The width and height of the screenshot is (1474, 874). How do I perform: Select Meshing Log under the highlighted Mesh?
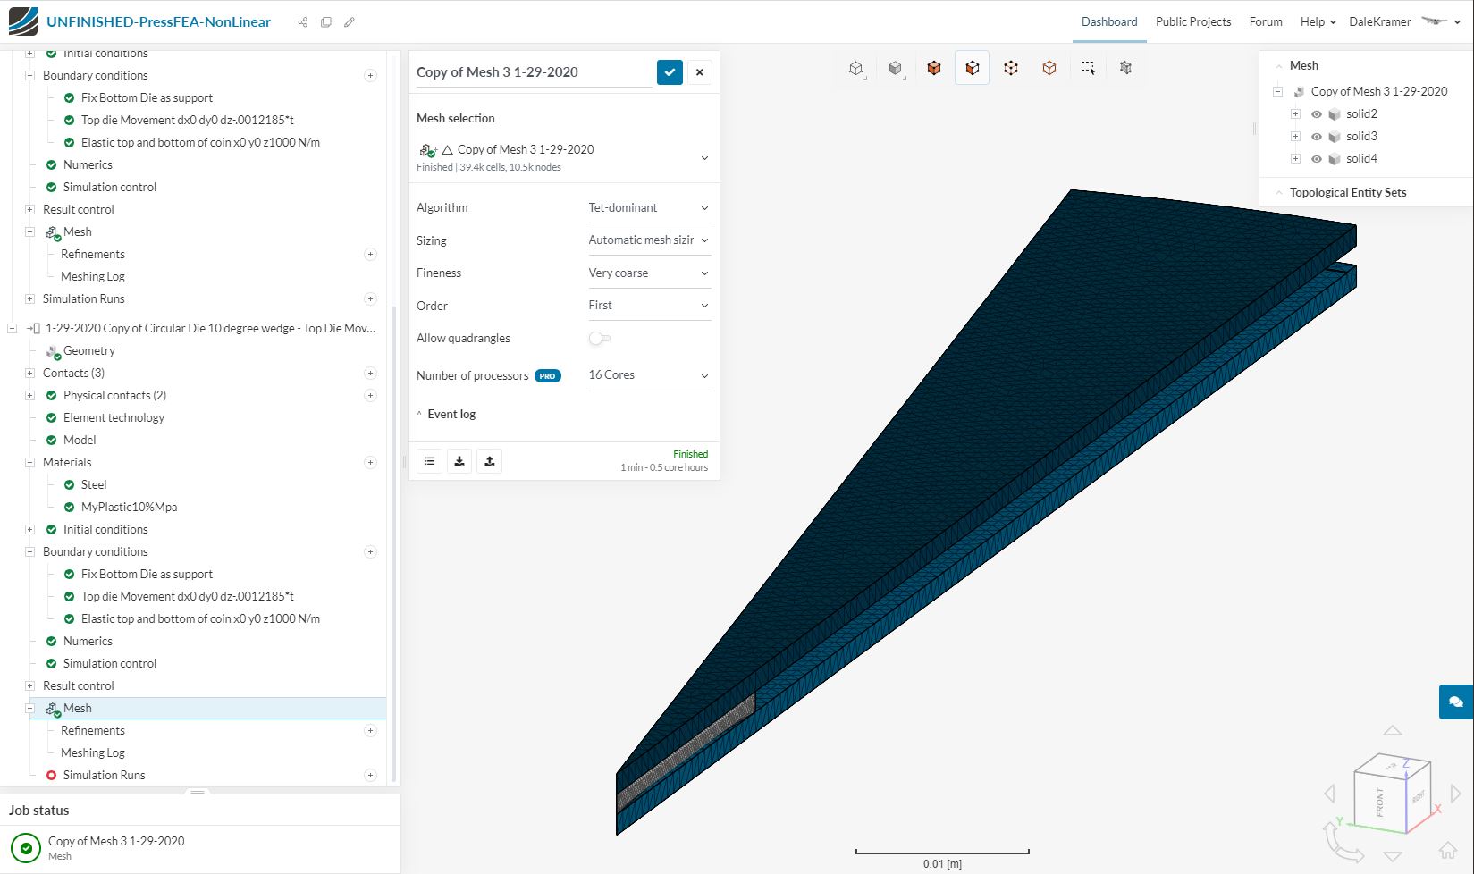point(93,753)
